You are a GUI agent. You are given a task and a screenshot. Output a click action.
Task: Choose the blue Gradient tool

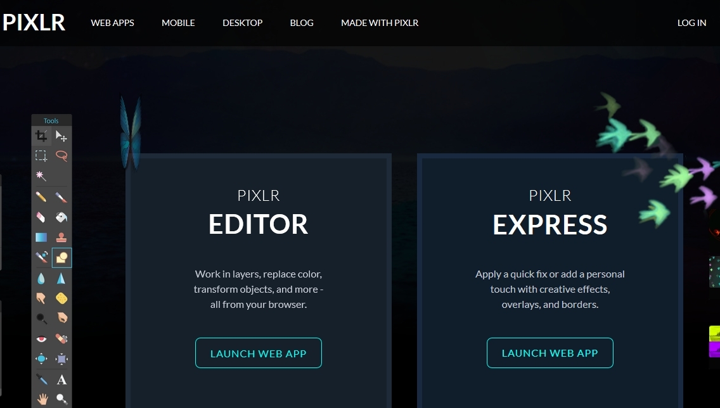pos(41,237)
